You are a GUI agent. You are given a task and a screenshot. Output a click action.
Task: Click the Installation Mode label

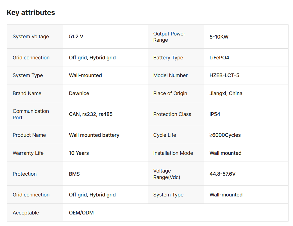tap(173, 153)
